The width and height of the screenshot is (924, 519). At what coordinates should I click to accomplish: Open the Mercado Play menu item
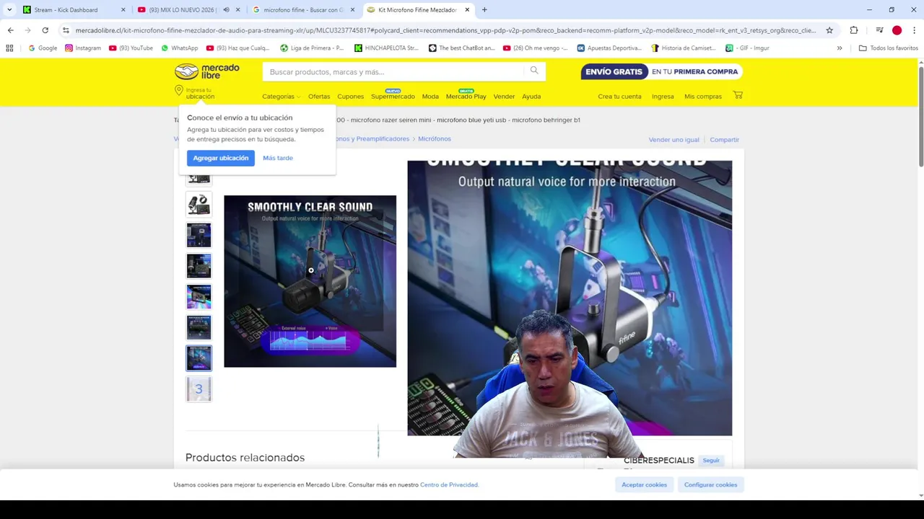click(466, 97)
